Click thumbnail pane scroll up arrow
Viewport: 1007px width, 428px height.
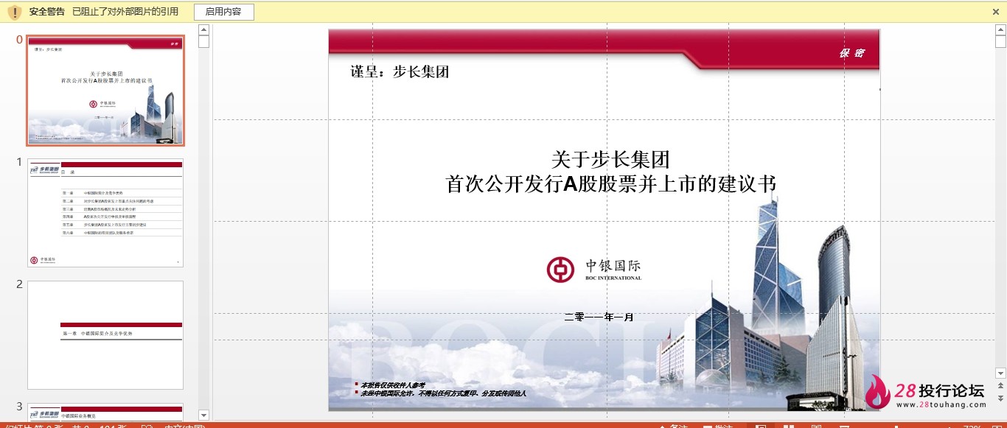204,30
